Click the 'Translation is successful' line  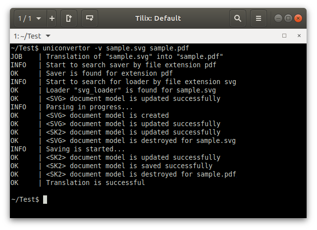click(x=96, y=183)
